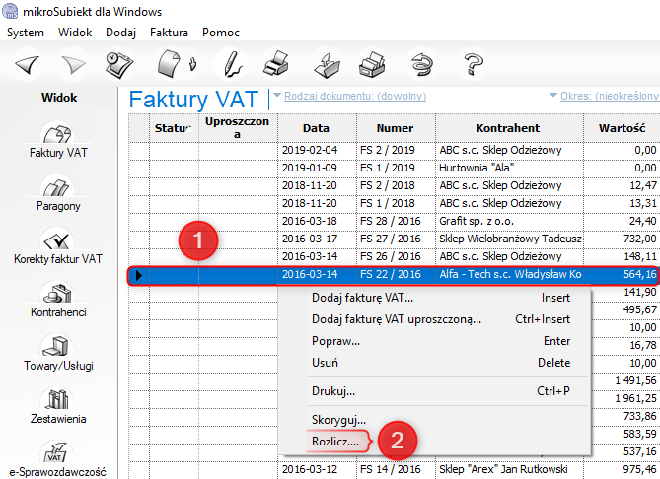Click the printer toolbar icon
The image size is (660, 479).
tap(276, 64)
